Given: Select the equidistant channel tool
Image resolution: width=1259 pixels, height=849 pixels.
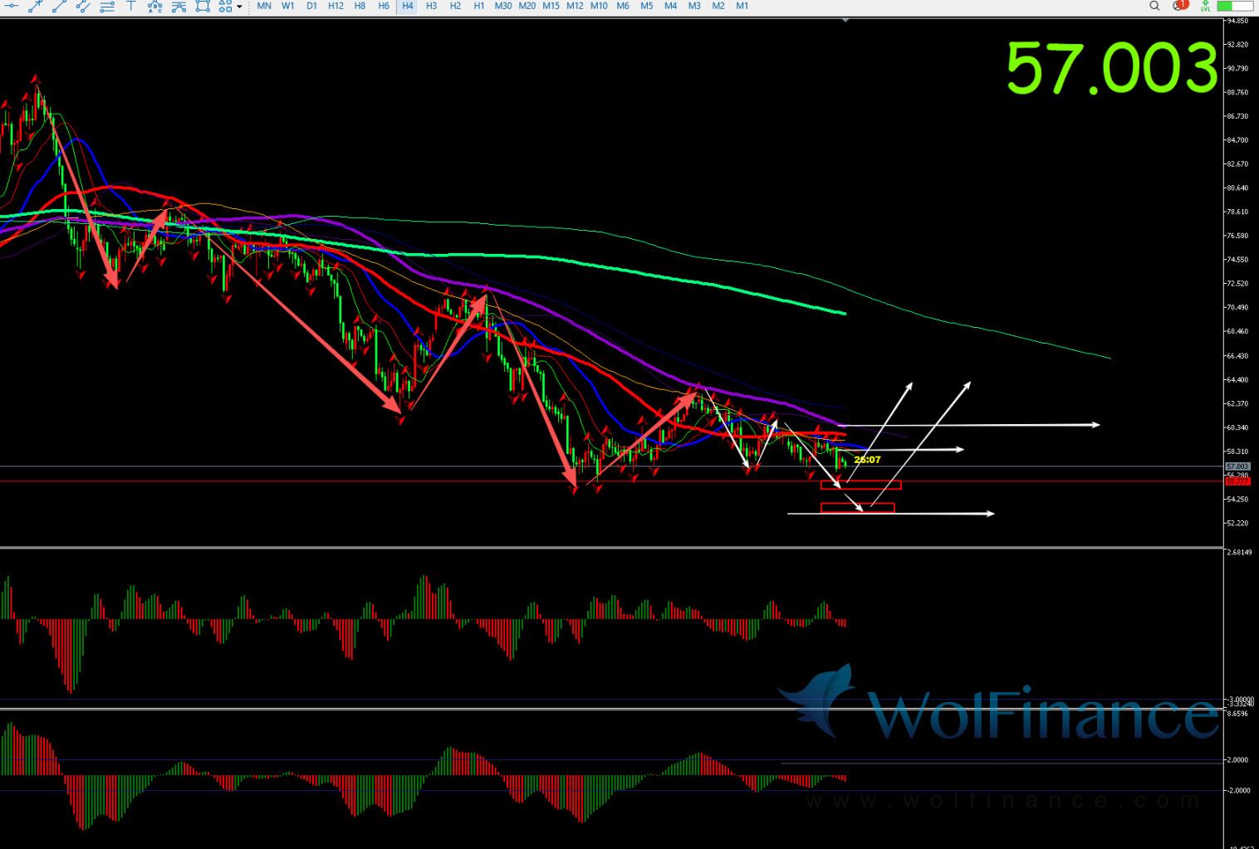Looking at the screenshot, I should tap(83, 6).
